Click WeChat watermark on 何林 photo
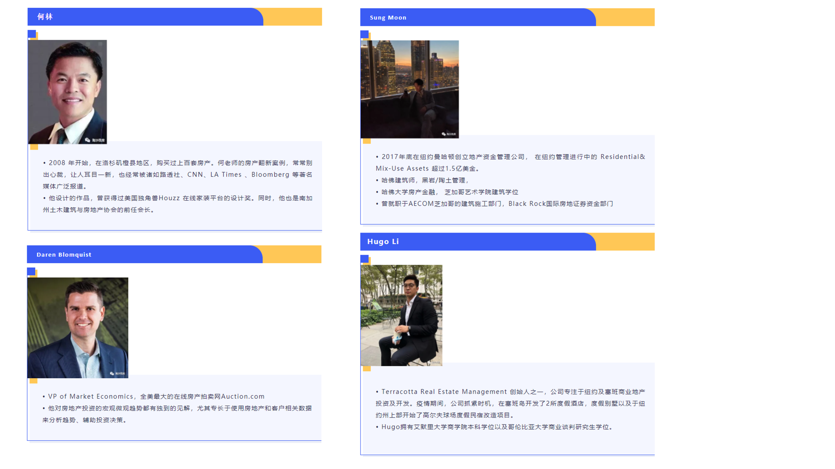835x469 pixels. click(95, 140)
